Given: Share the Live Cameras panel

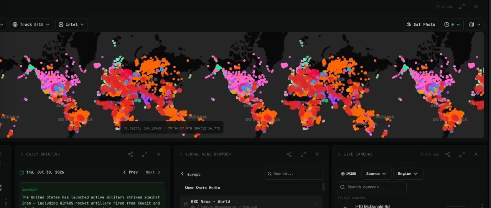Looking at the screenshot, I should point(448,154).
